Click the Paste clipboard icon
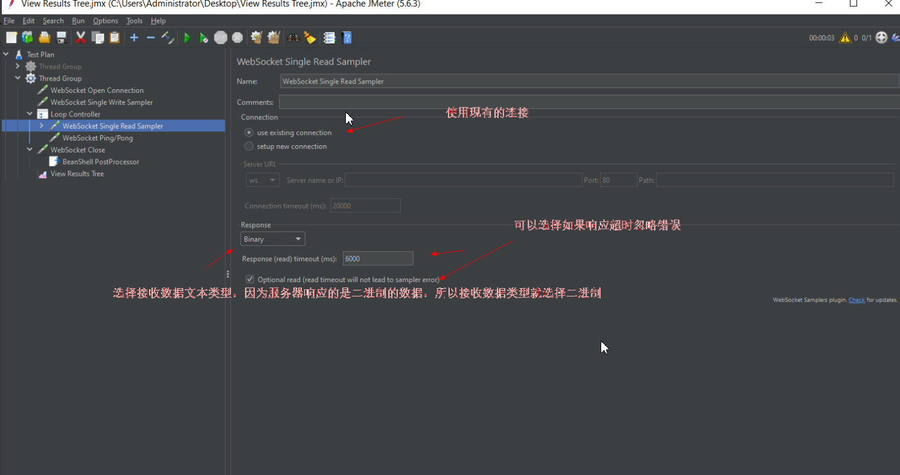This screenshot has height=475, width=900. tap(115, 37)
